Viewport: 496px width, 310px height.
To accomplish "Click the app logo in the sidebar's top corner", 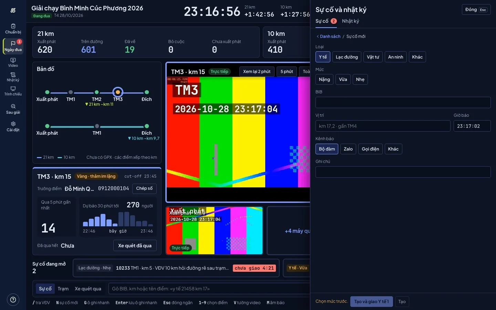I will pyautogui.click(x=13, y=10).
